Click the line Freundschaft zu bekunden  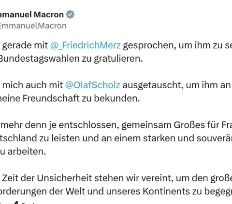point(70,98)
